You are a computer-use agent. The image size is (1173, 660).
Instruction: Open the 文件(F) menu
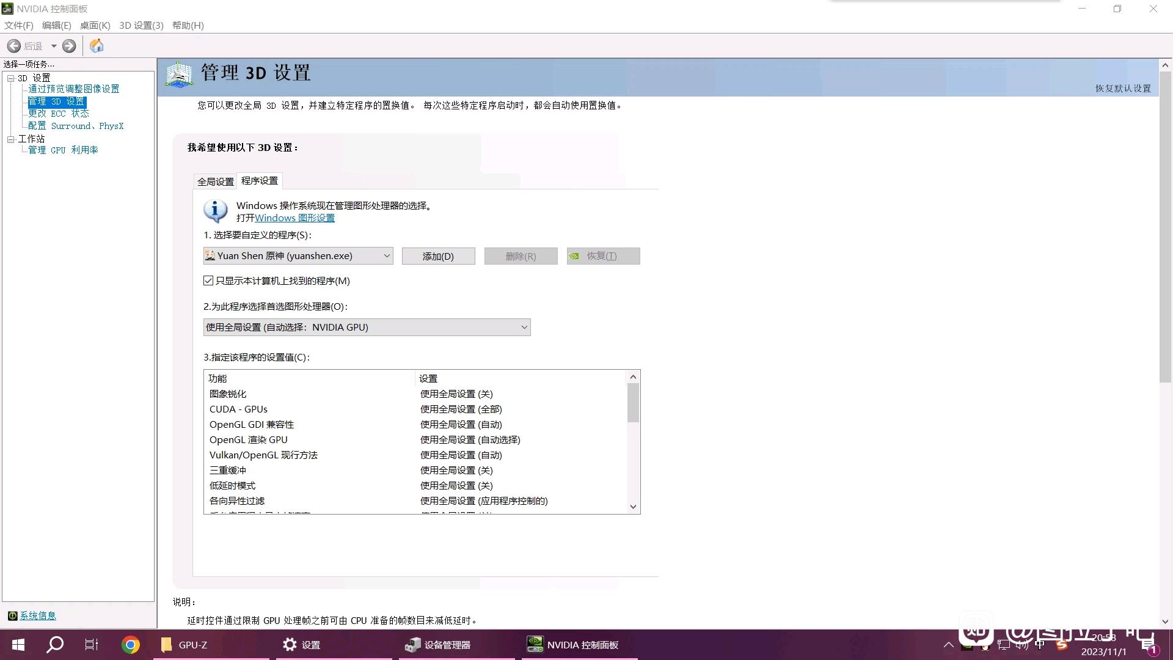[x=19, y=25]
